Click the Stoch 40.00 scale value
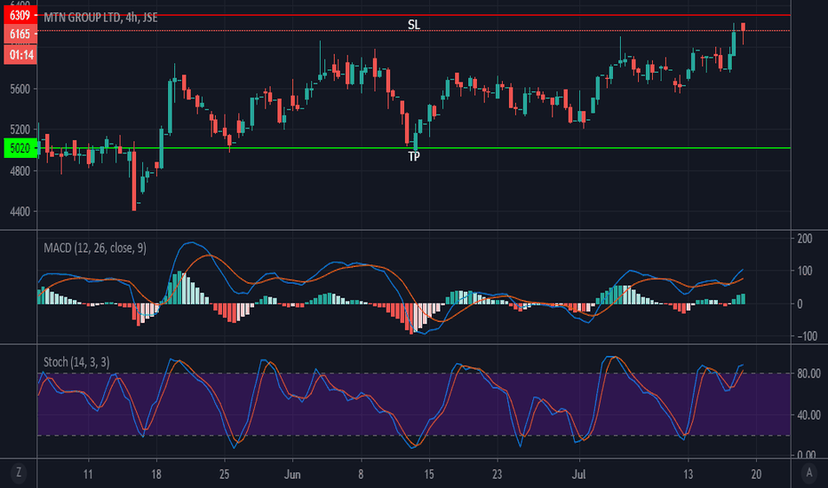Screen dimensions: 828x488 (x=808, y=414)
